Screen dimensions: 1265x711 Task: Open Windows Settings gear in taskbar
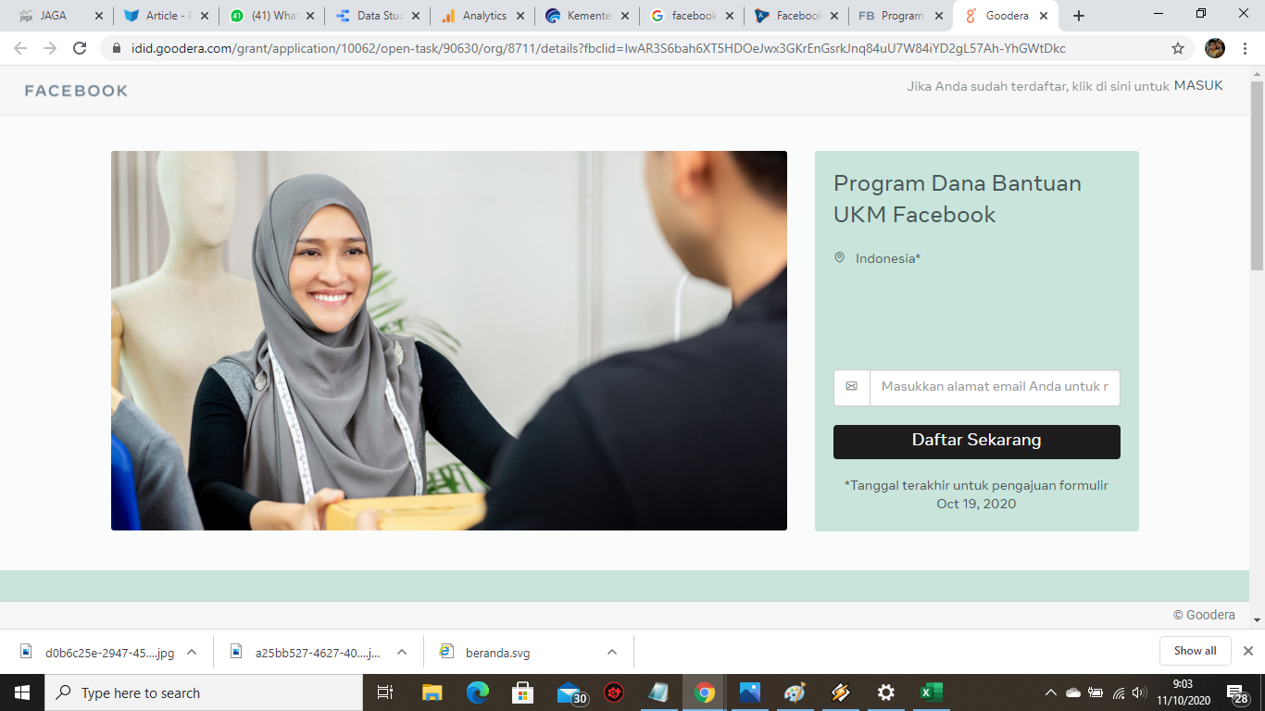(885, 692)
